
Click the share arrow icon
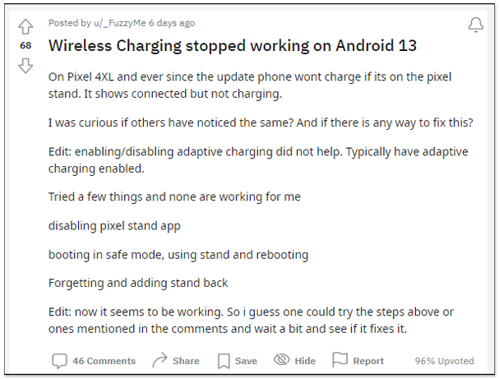[x=159, y=360]
